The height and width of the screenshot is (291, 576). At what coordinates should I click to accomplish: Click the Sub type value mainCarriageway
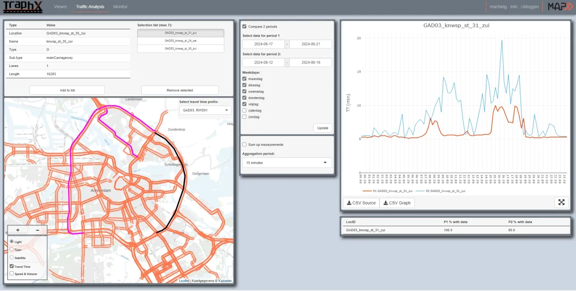click(59, 58)
